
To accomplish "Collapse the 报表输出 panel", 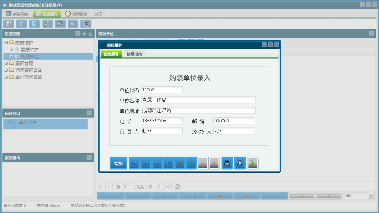I will point(89,158).
